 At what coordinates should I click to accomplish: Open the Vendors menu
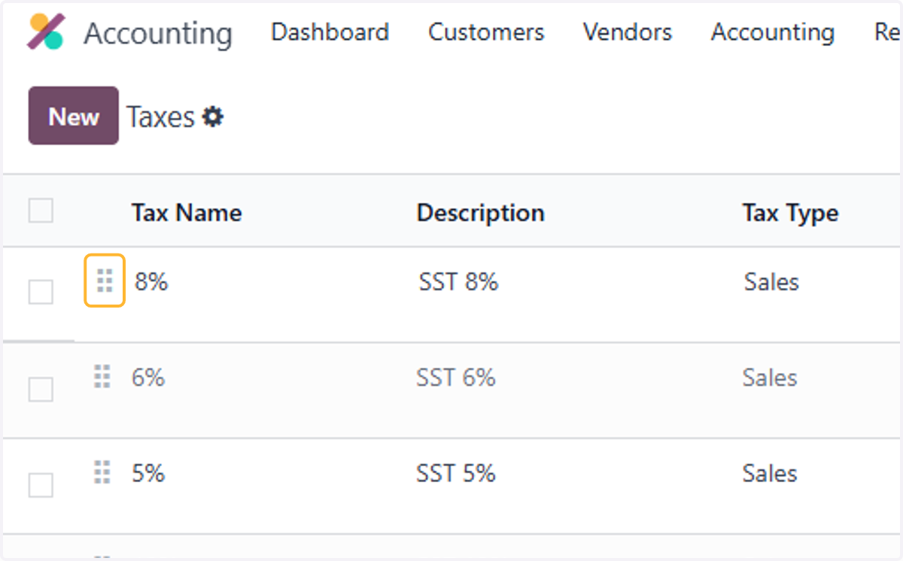[628, 32]
